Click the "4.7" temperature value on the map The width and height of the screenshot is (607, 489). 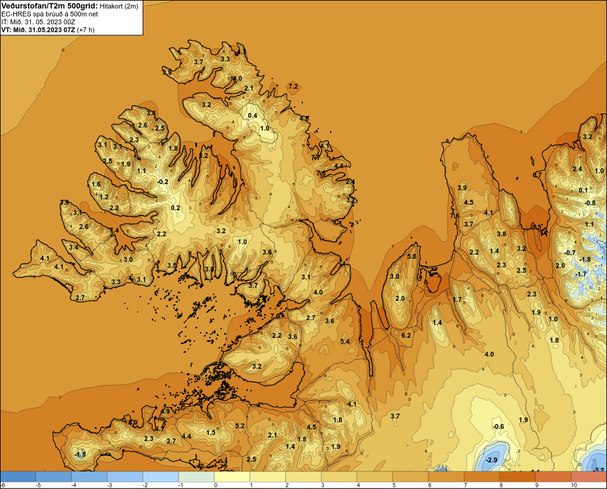[x=160, y=429]
